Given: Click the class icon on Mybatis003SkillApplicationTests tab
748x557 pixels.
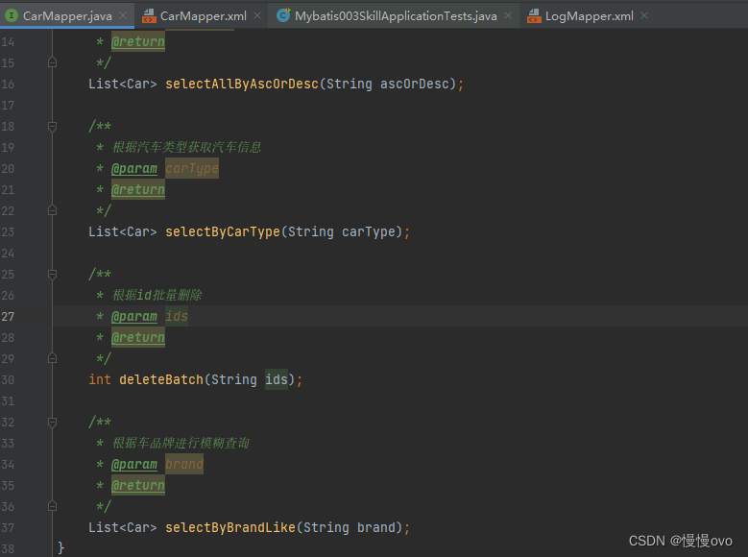Looking at the screenshot, I should (x=284, y=15).
